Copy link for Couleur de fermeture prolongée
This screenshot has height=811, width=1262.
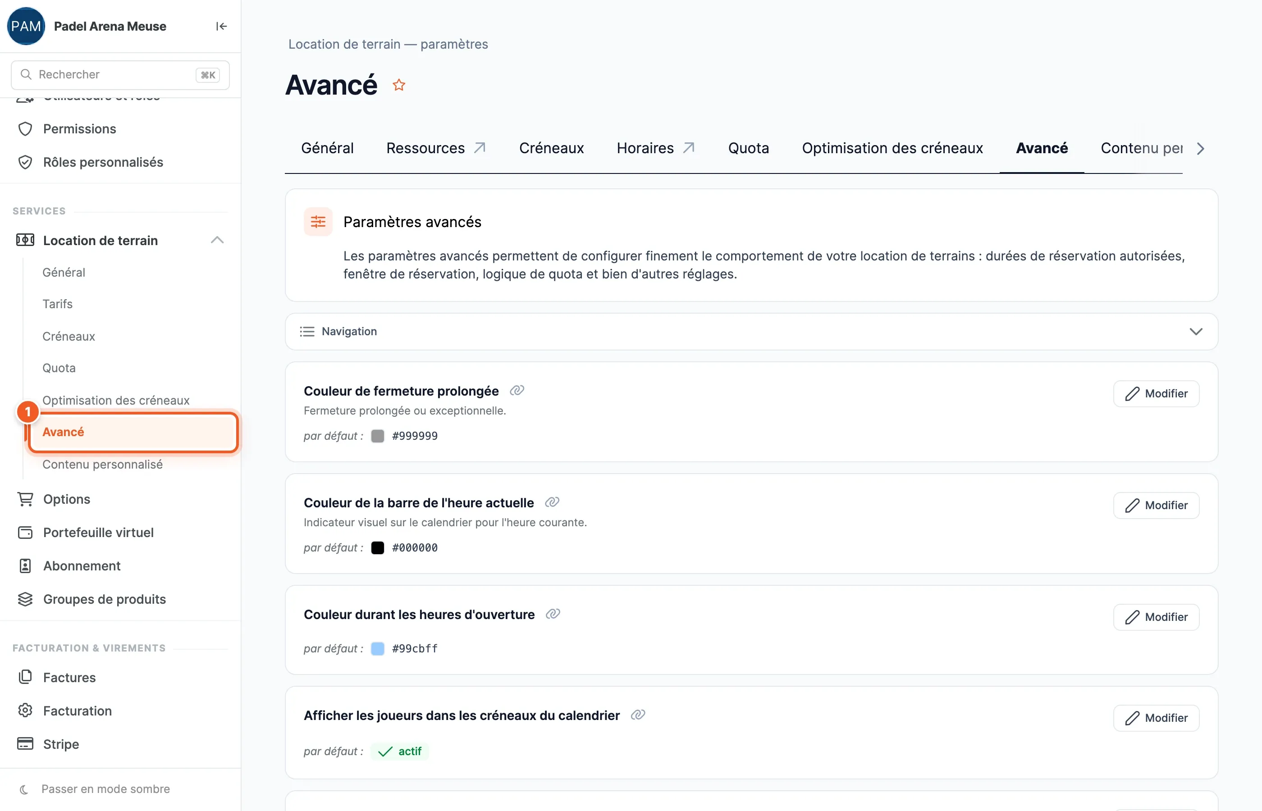coord(517,390)
